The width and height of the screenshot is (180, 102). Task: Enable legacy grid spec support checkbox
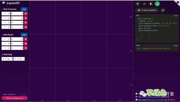pyautogui.click(x=136, y=100)
